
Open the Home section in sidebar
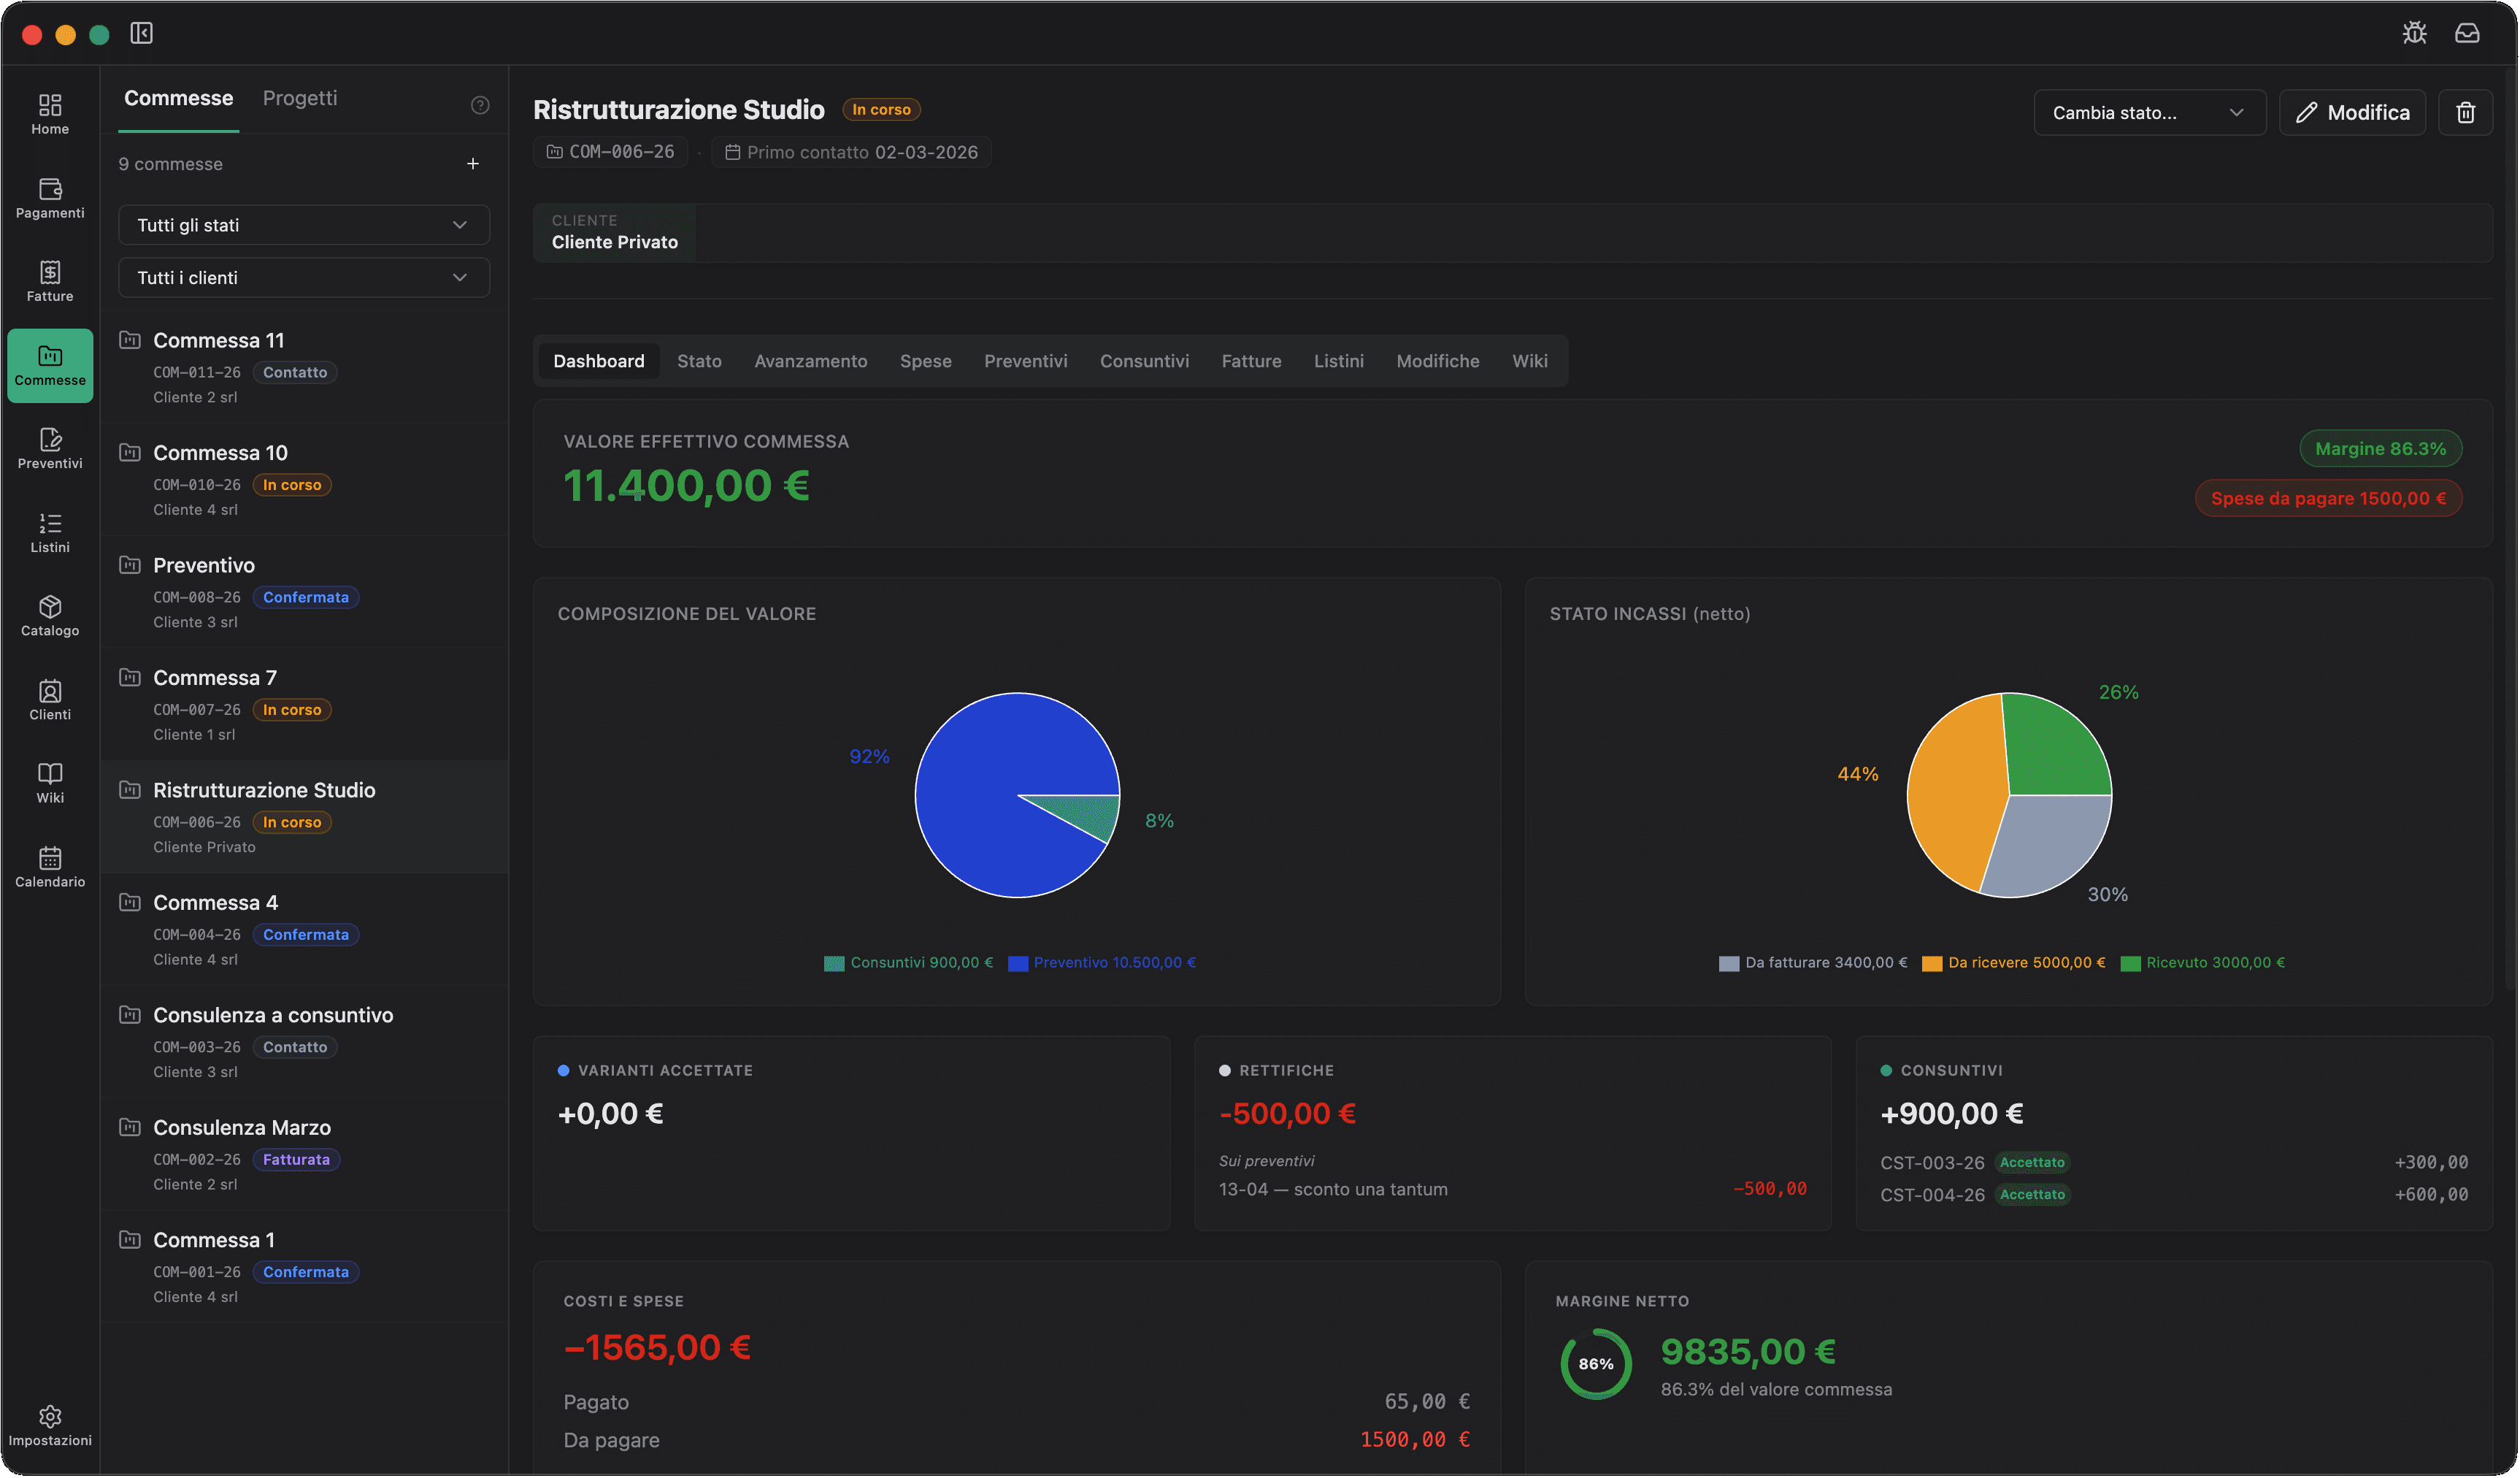(x=50, y=114)
